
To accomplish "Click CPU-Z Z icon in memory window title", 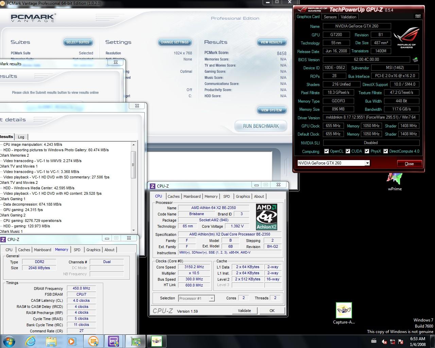I will pyautogui.click(x=3, y=239).
